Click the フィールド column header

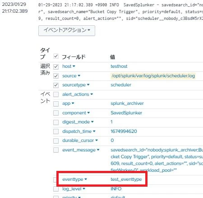pyautogui.click(x=74, y=57)
